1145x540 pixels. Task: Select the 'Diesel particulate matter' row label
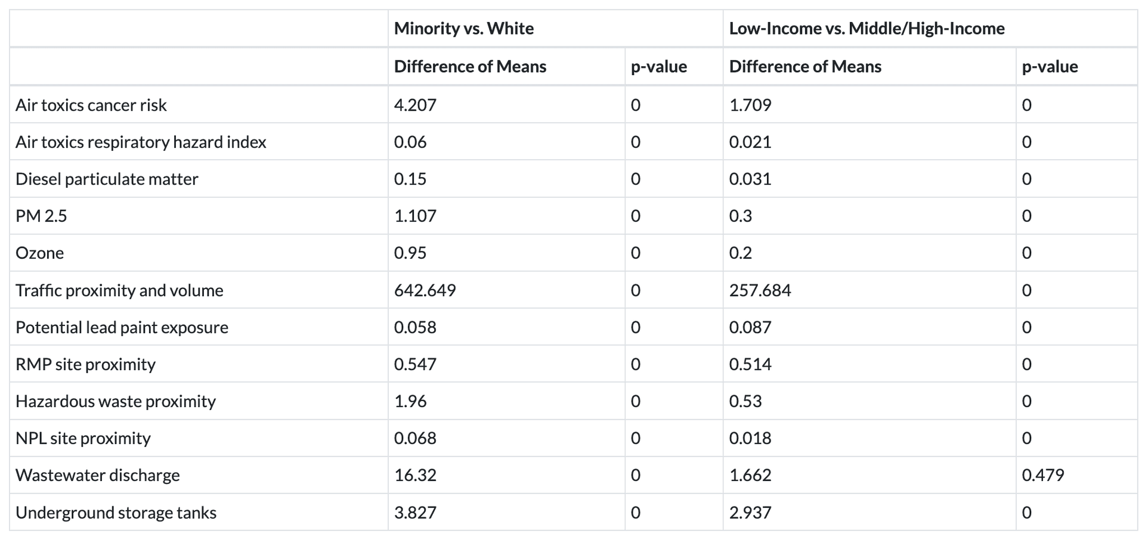[107, 179]
